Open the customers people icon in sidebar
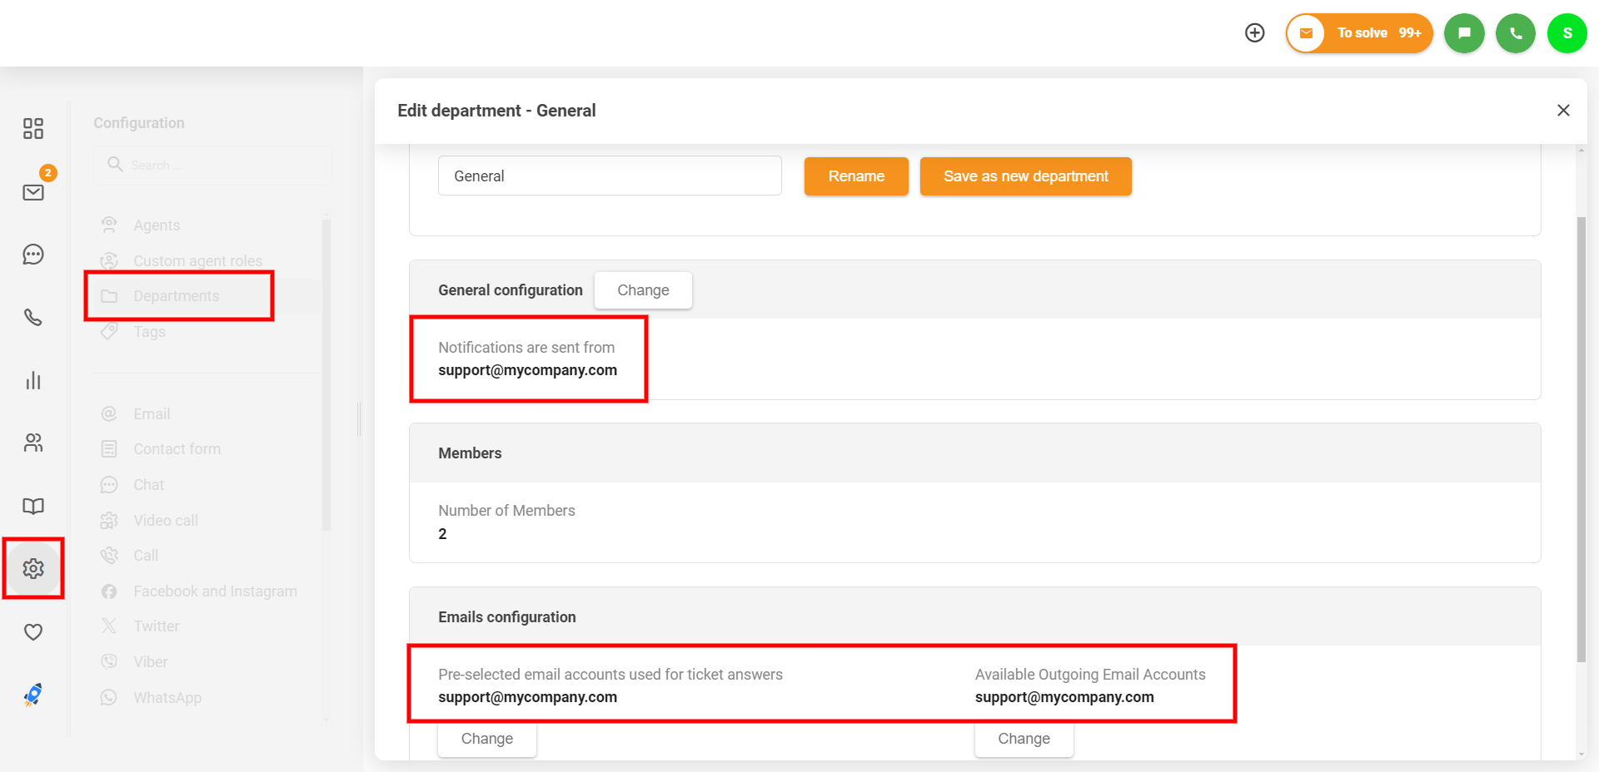The width and height of the screenshot is (1599, 772). coord(33,443)
